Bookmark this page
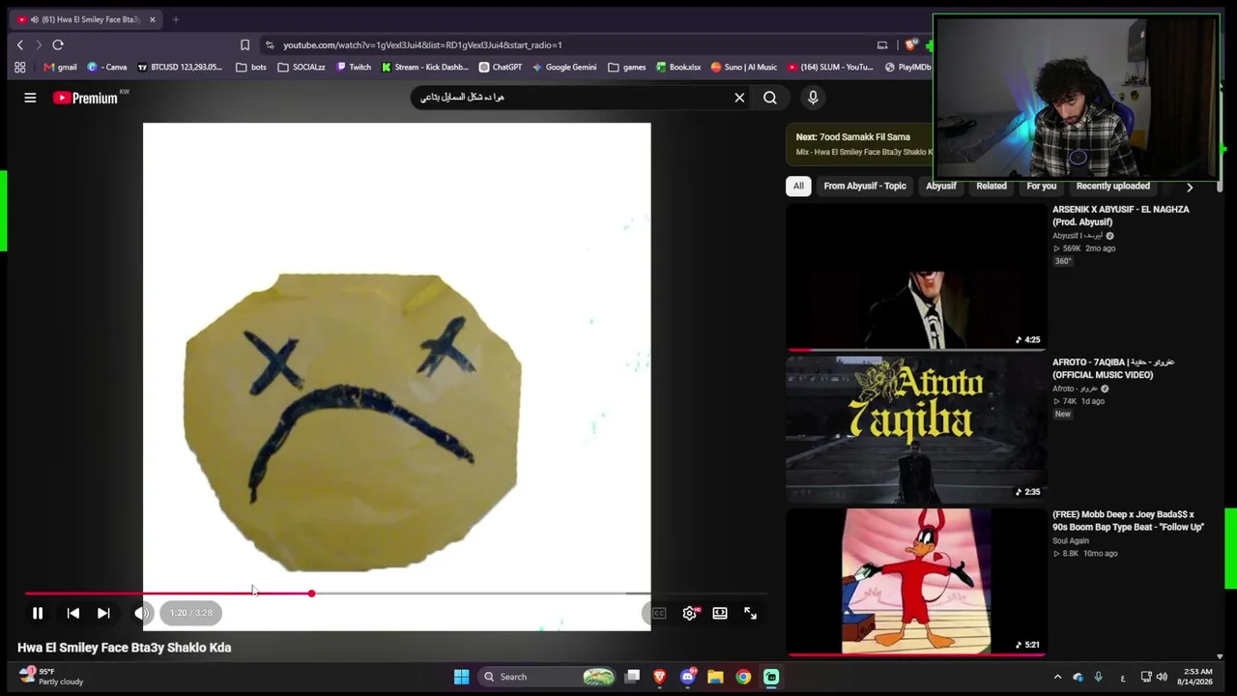 [x=245, y=44]
